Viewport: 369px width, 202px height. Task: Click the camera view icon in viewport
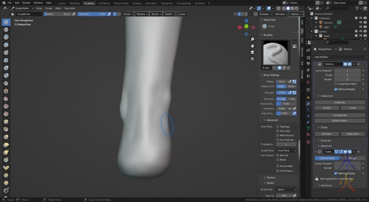pos(252,52)
